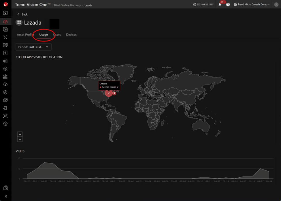Screen dimensions: 281x201
Task: Switch to the Asset Profile tab
Action: click(x=25, y=35)
